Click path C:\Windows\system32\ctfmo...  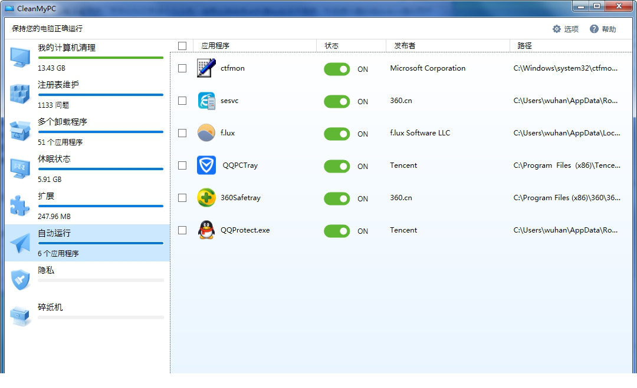[566, 68]
